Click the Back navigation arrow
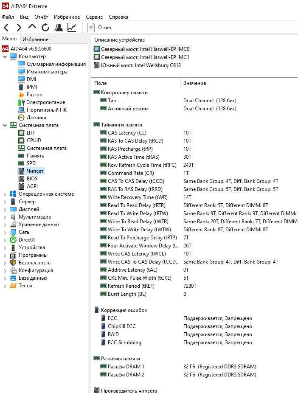This screenshot has width=298, height=393. (6, 27)
